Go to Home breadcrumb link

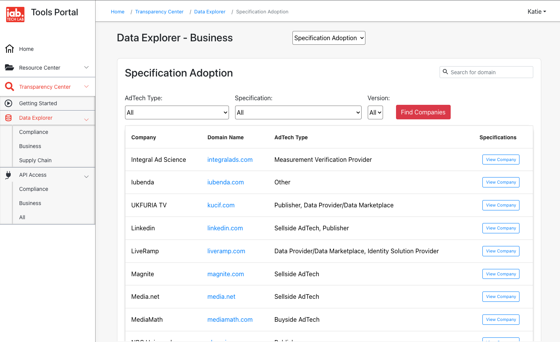click(x=118, y=11)
